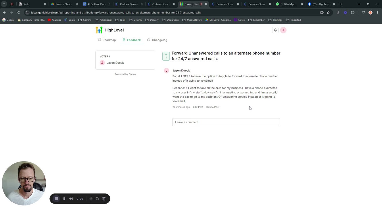Open the notifications bell
Image resolution: width=382 pixels, height=207 pixels.
pyautogui.click(x=275, y=30)
